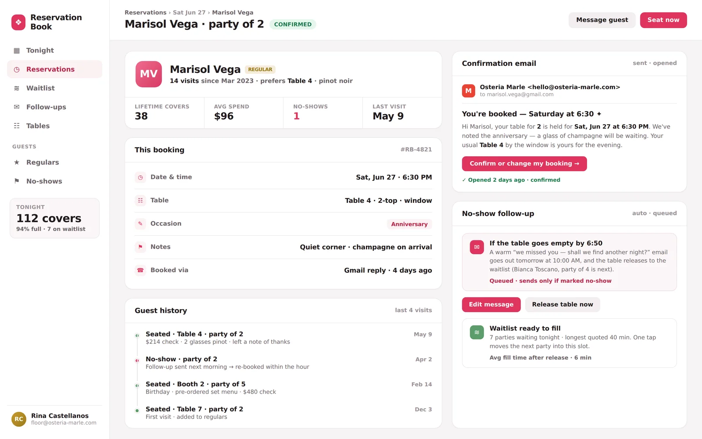This screenshot has height=439, width=702.
Task: Click 'Queued · sends only if marked no-show' text
Action: coord(551,281)
